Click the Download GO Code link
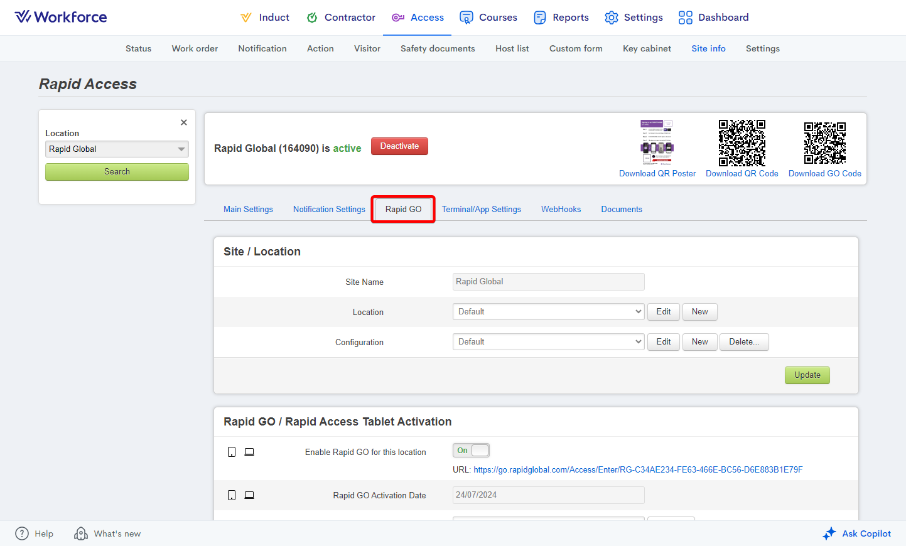 tap(825, 174)
